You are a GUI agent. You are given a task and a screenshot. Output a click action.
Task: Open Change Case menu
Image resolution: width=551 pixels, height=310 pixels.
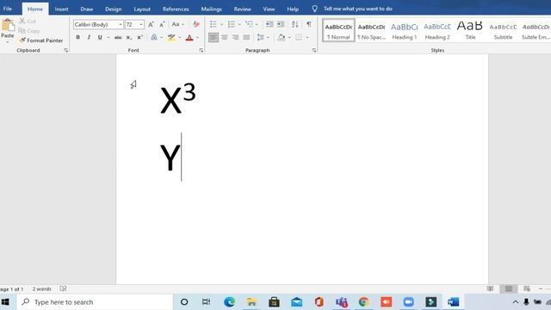(x=177, y=24)
